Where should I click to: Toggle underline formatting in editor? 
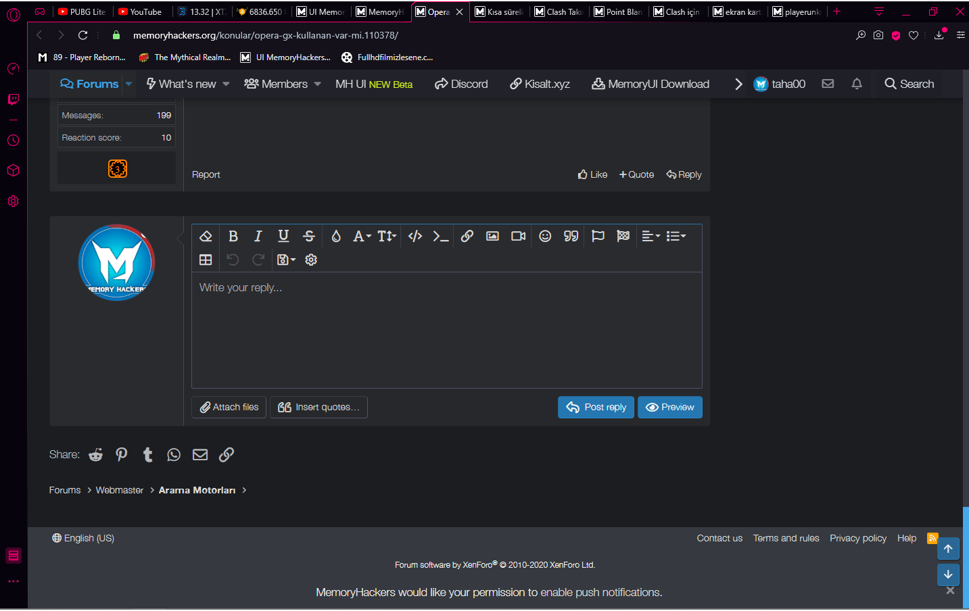pyautogui.click(x=283, y=237)
